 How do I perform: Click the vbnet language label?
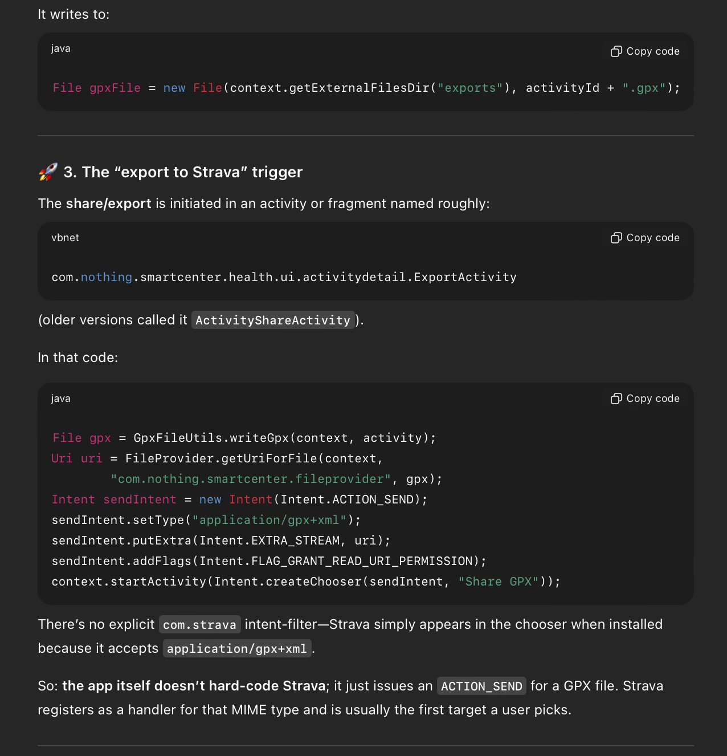tap(65, 238)
